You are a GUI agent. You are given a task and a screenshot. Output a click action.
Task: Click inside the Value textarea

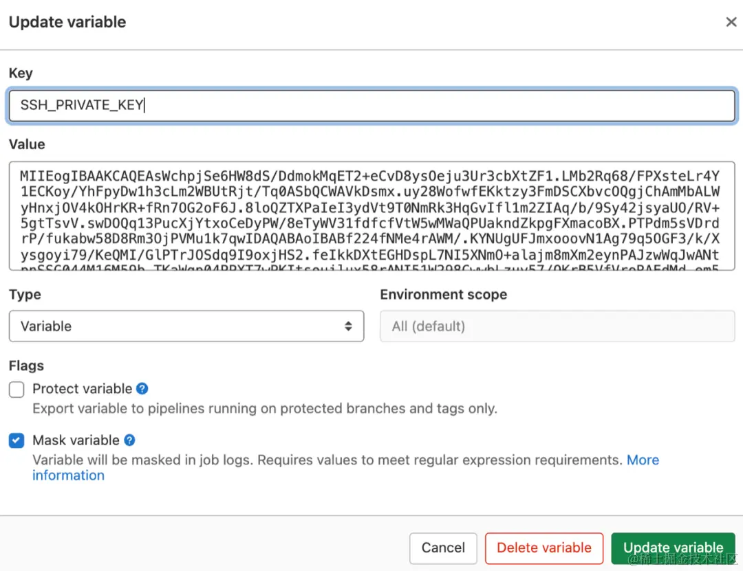click(x=372, y=216)
